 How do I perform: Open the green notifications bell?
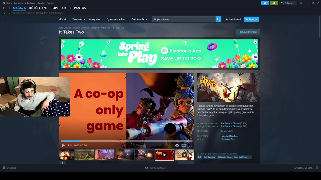(x=274, y=3)
